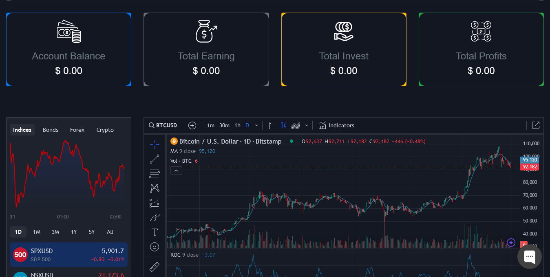Click the BTCUSD symbol search field

[x=163, y=125]
